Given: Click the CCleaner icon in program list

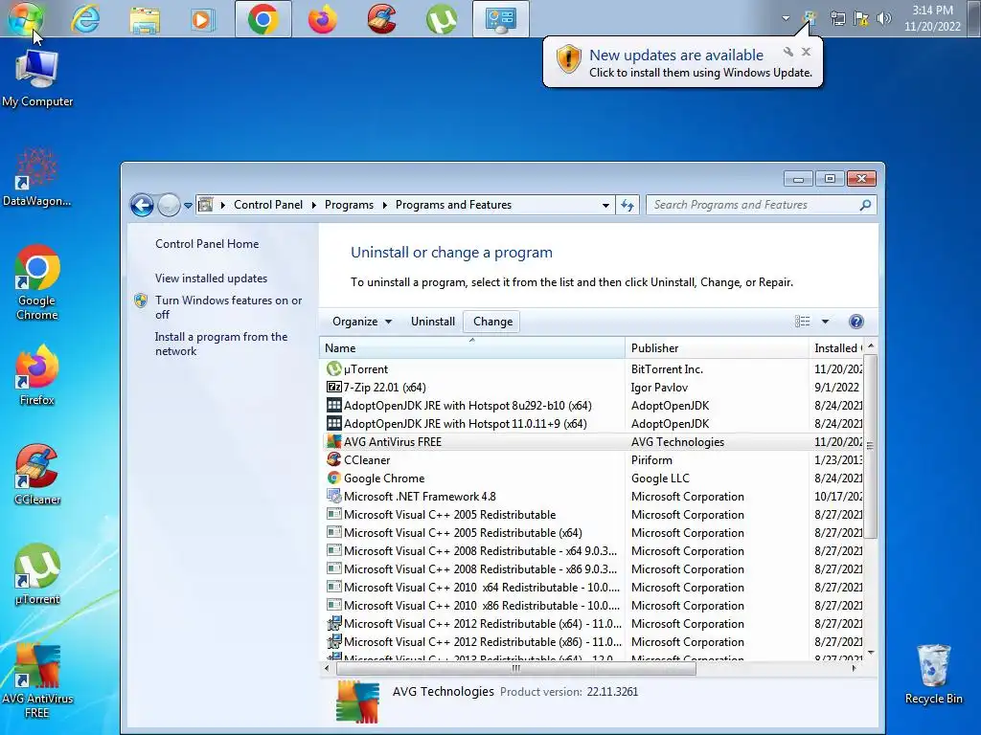Looking at the screenshot, I should (x=334, y=459).
